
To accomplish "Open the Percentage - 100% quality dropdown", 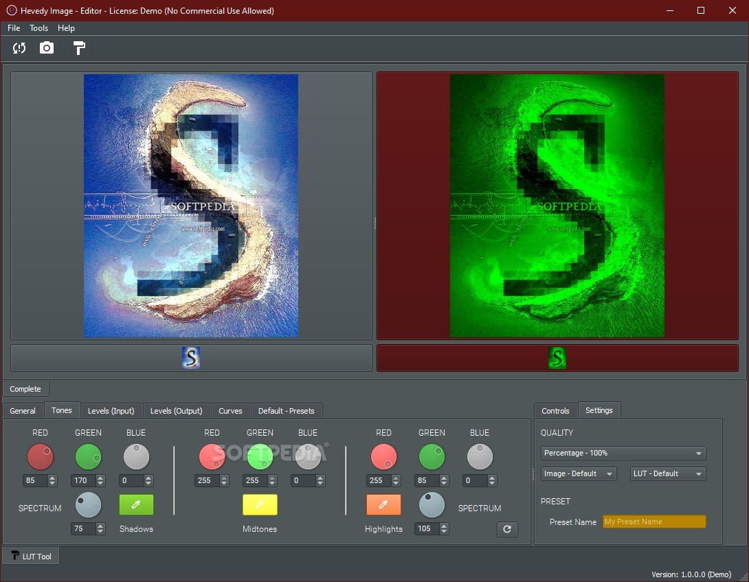I will [623, 453].
